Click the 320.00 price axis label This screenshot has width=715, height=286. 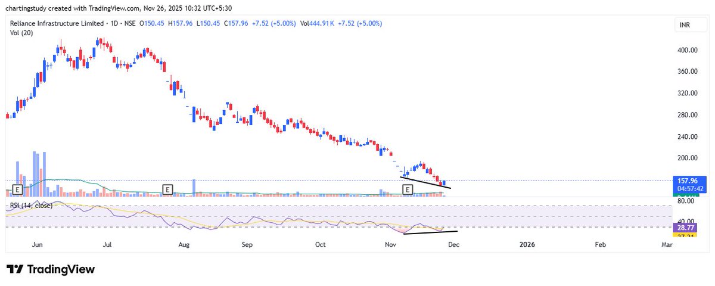687,94
